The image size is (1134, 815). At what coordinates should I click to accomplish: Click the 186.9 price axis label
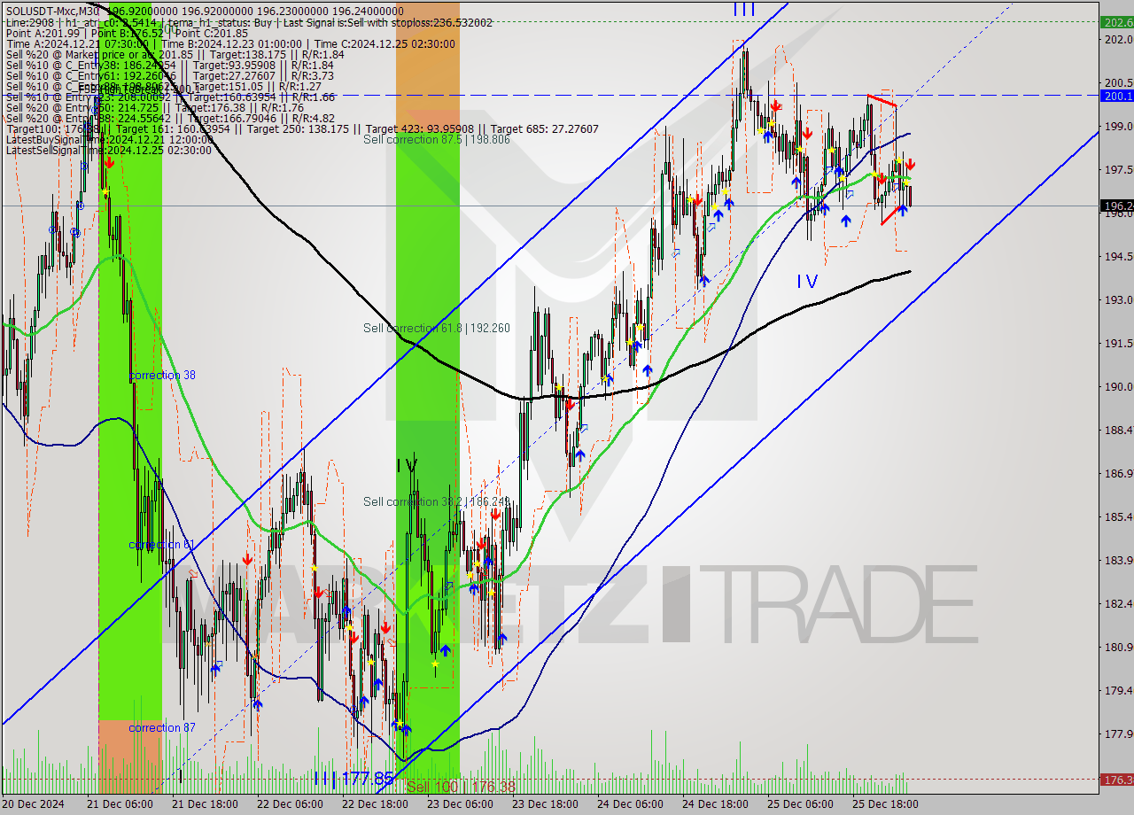pos(1118,473)
